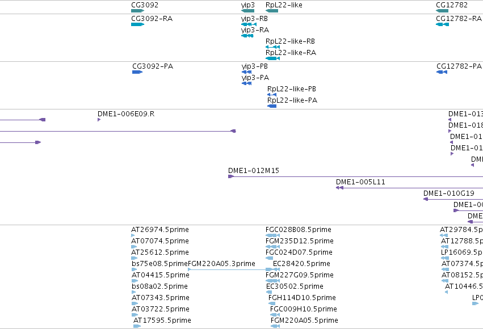The width and height of the screenshot is (483, 329).
Task: Click the FGC009H10.5prime EST label
Action: (x=304, y=309)
